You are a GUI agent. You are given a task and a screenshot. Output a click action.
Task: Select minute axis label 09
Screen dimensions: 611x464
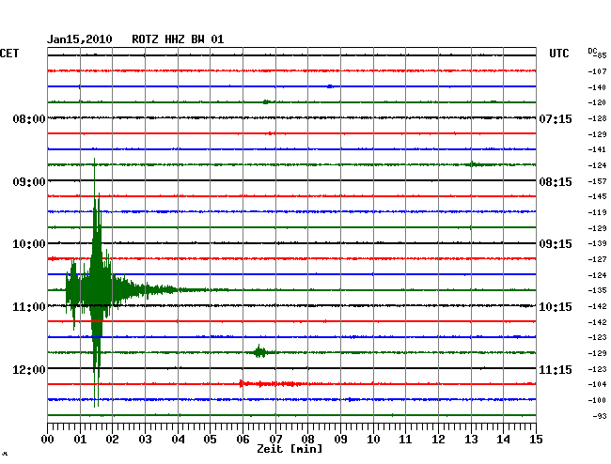(340, 440)
